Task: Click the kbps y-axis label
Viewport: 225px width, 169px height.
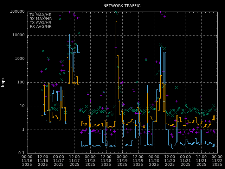Action: pos(3,82)
